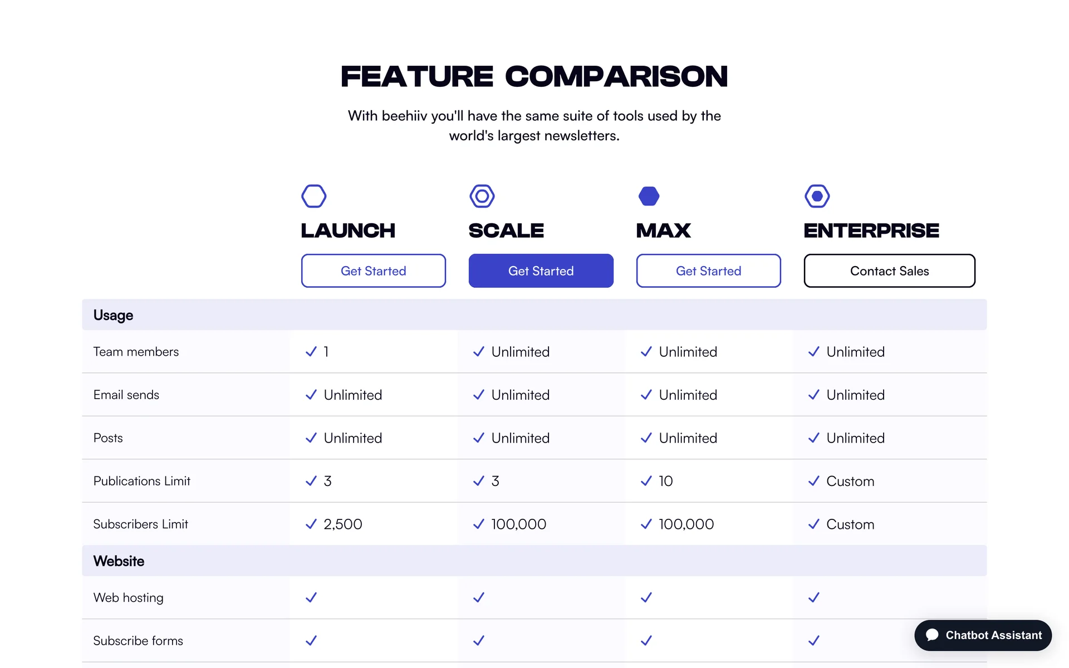Screen dimensions: 1069x668
Task: Click the Publications Limit row label
Action: coord(141,481)
